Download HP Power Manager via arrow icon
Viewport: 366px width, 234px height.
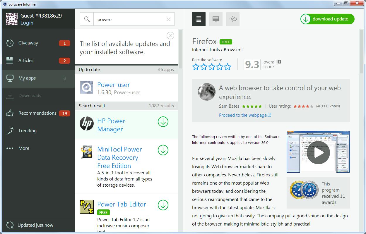(163, 122)
